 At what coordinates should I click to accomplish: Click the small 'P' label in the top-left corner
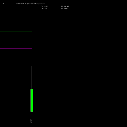pyautogui.click(x=4, y=4)
